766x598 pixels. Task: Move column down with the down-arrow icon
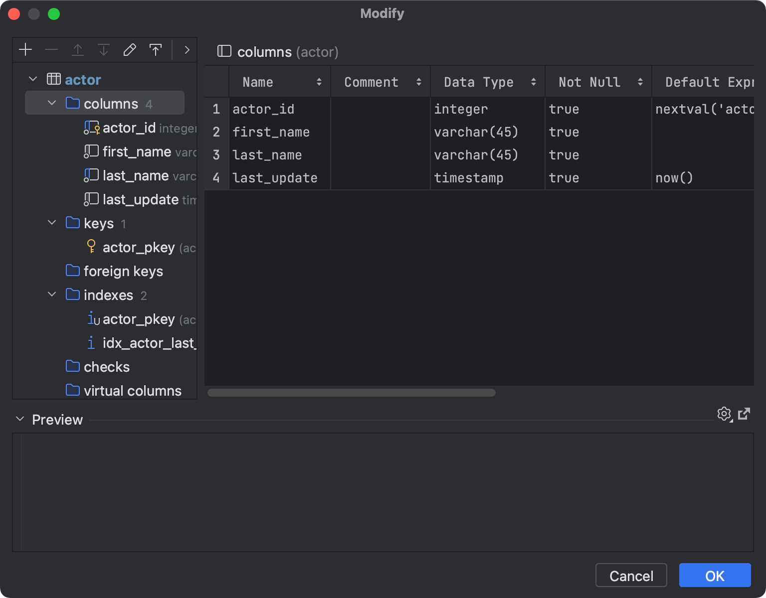click(104, 50)
